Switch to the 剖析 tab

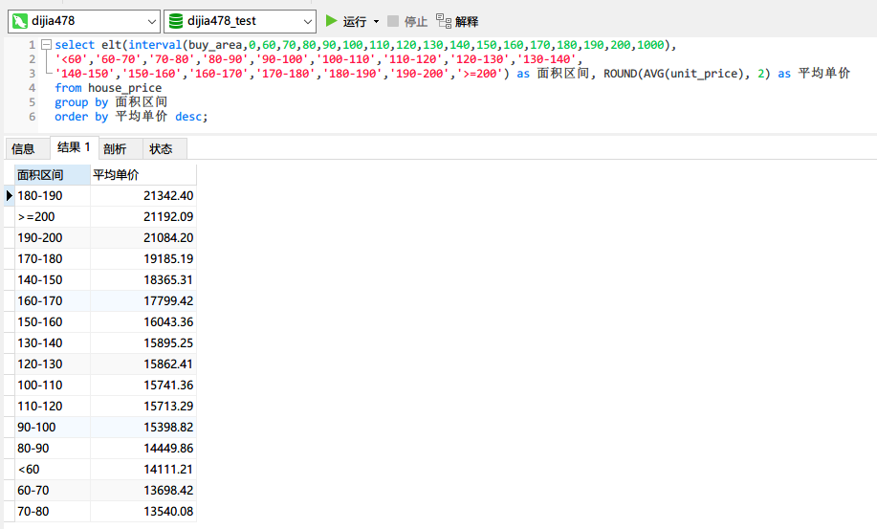pyautogui.click(x=115, y=148)
